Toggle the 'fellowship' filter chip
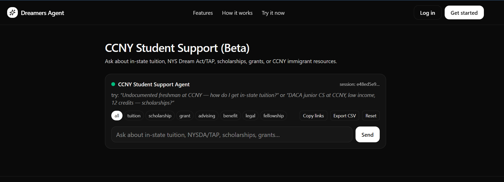Viewport: 504px width, 182px height. pos(274,116)
